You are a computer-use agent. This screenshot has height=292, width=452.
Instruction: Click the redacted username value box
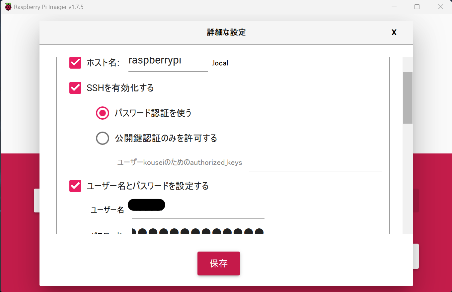coord(146,204)
